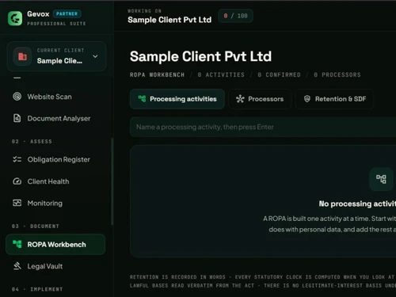
Task: Click the 03 · DOCUMENT section label
Action: pyautogui.click(x=36, y=227)
